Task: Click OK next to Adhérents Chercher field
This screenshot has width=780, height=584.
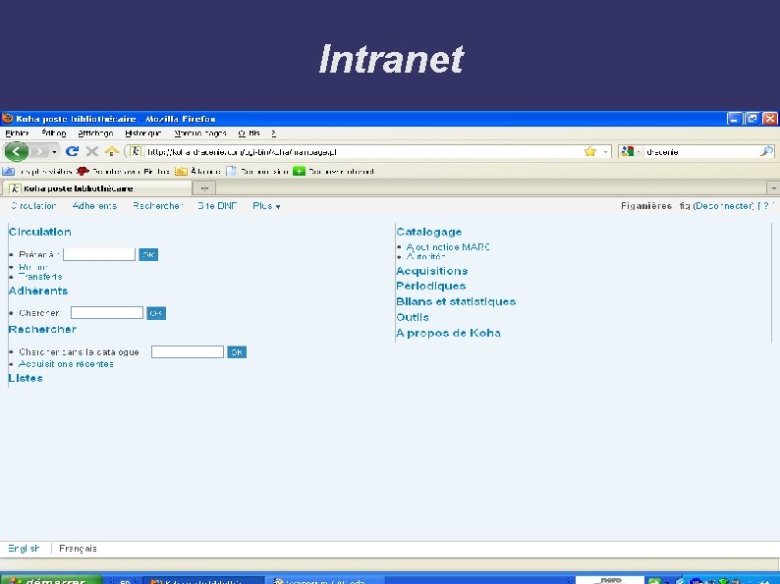Action: point(156,313)
